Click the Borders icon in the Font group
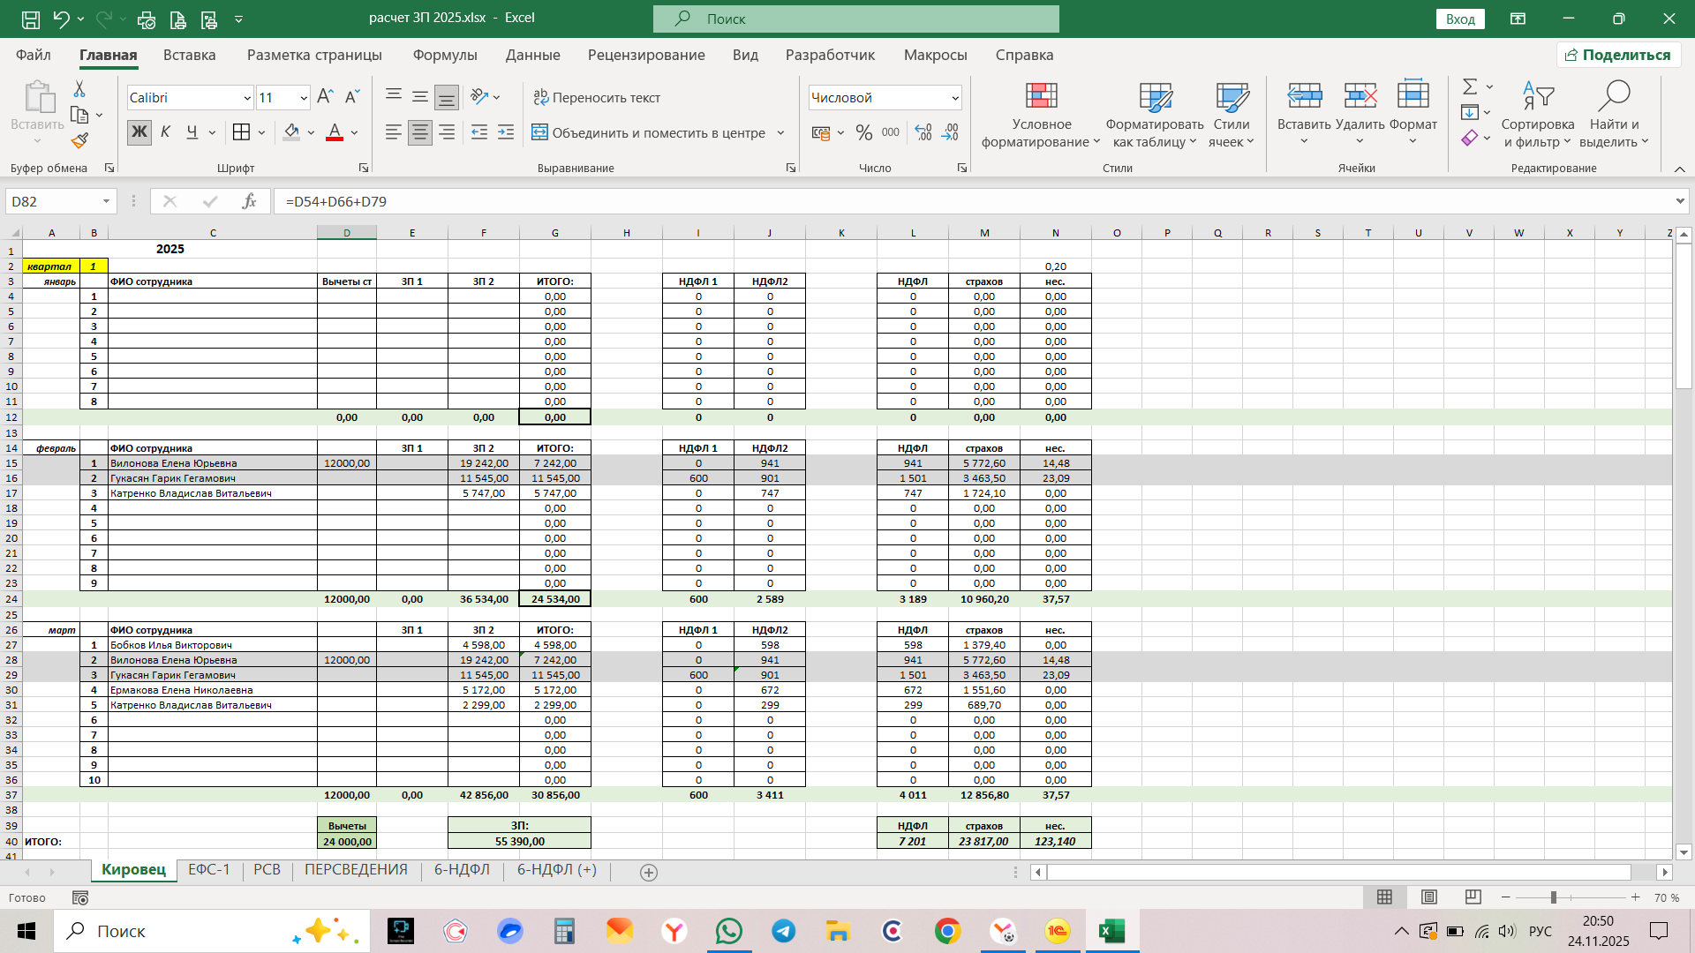The image size is (1695, 953). click(241, 132)
